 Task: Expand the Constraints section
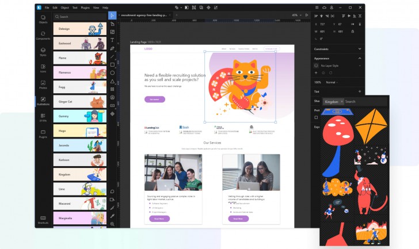click(360, 49)
